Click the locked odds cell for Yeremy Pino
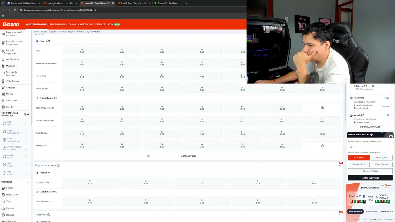The height and width of the screenshot is (222, 395). 322,146
